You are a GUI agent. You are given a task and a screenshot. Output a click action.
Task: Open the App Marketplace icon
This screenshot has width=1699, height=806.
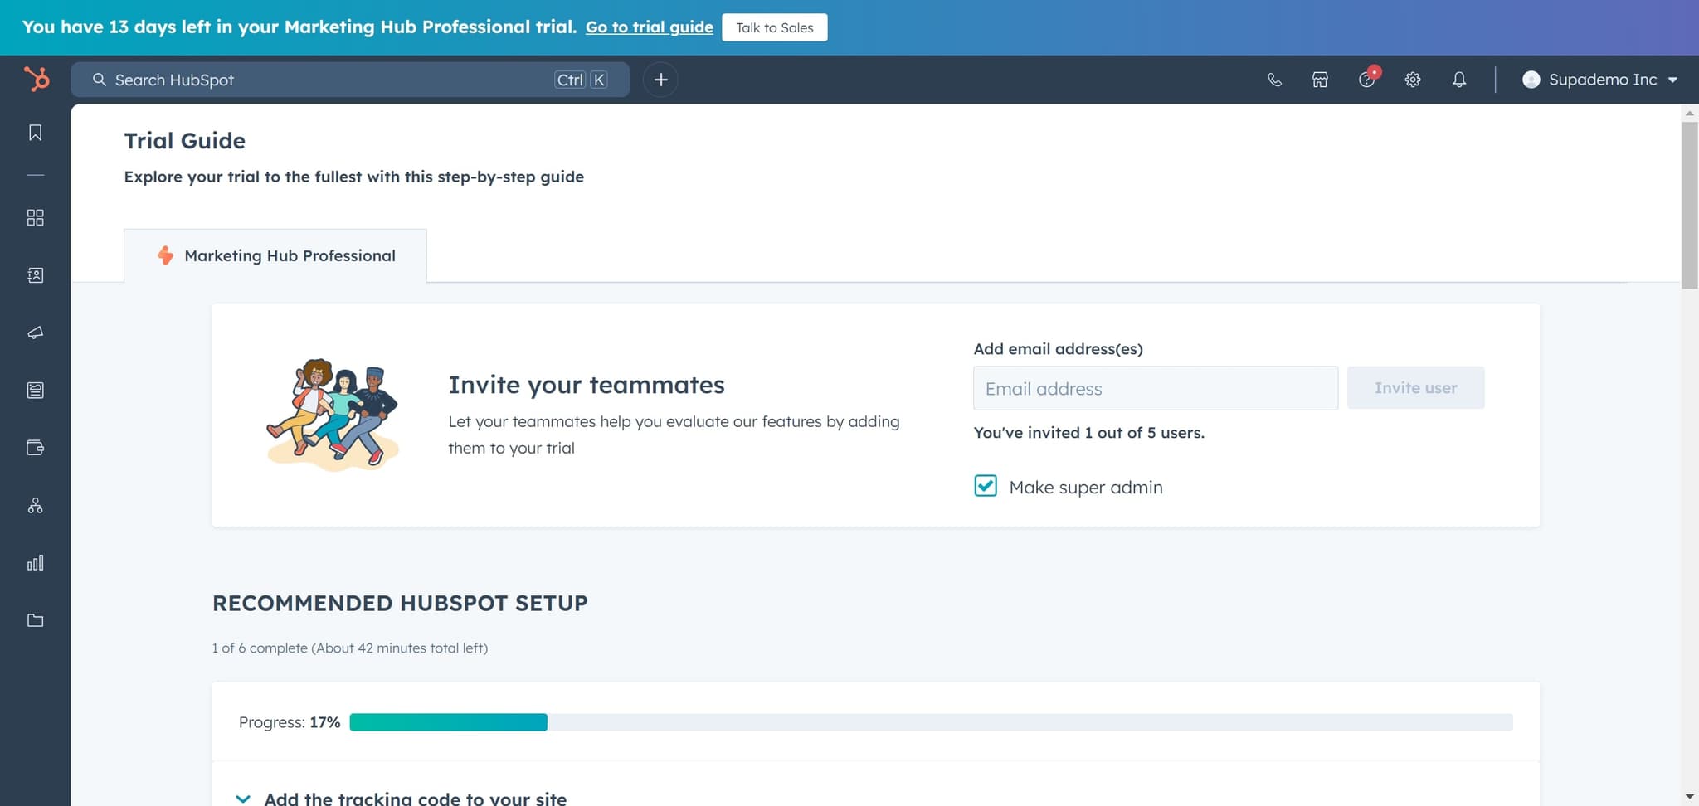(1319, 80)
